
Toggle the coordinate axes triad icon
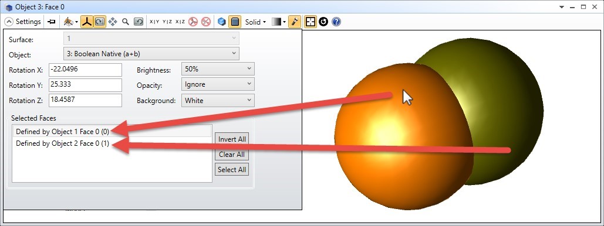tap(87, 22)
